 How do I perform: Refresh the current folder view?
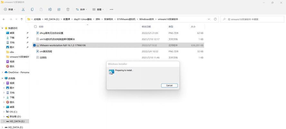(215, 19)
